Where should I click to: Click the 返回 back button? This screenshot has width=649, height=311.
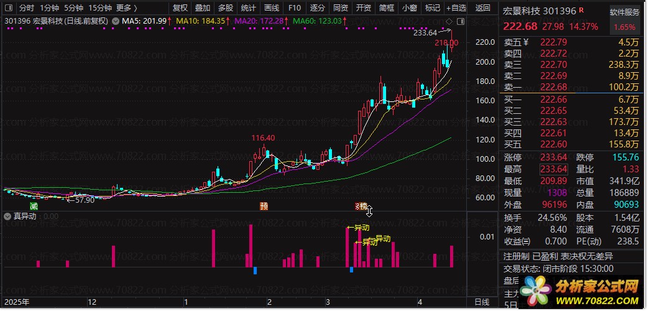click(483, 7)
